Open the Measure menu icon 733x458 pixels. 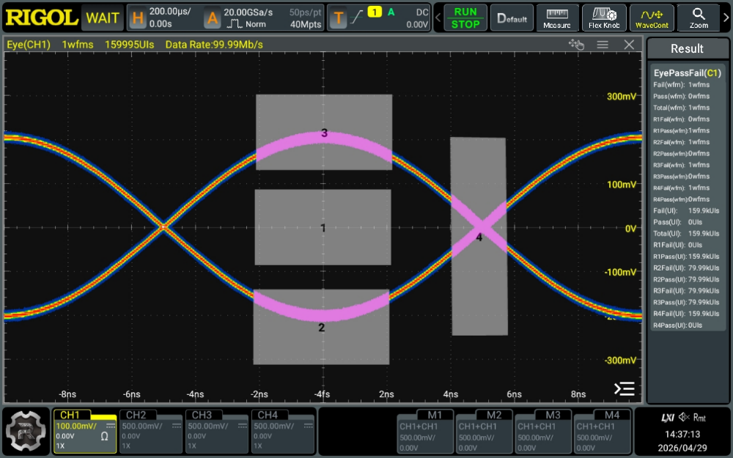pyautogui.click(x=557, y=18)
